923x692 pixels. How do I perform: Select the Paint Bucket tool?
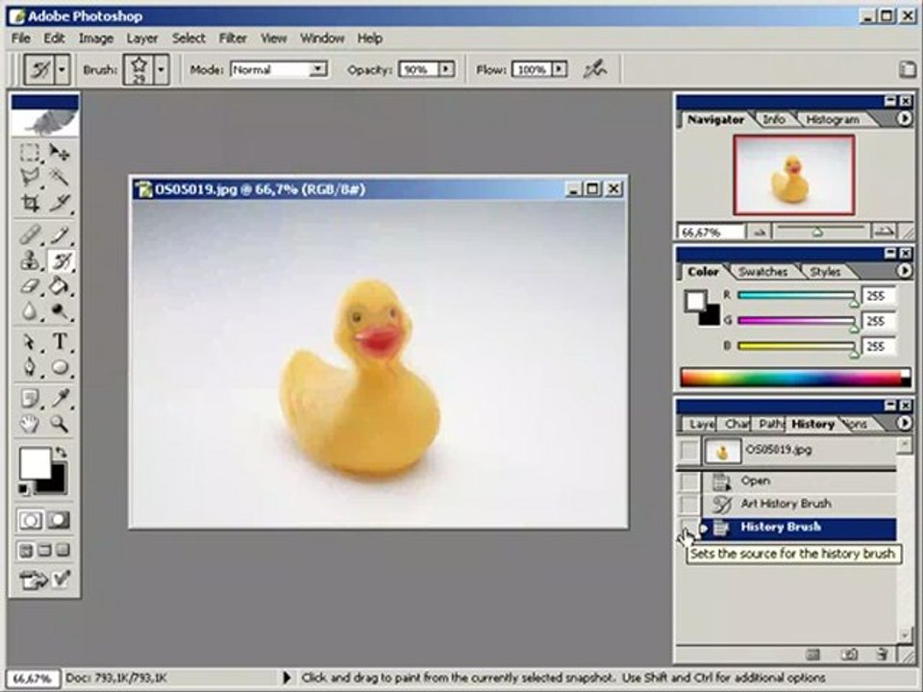click(59, 286)
